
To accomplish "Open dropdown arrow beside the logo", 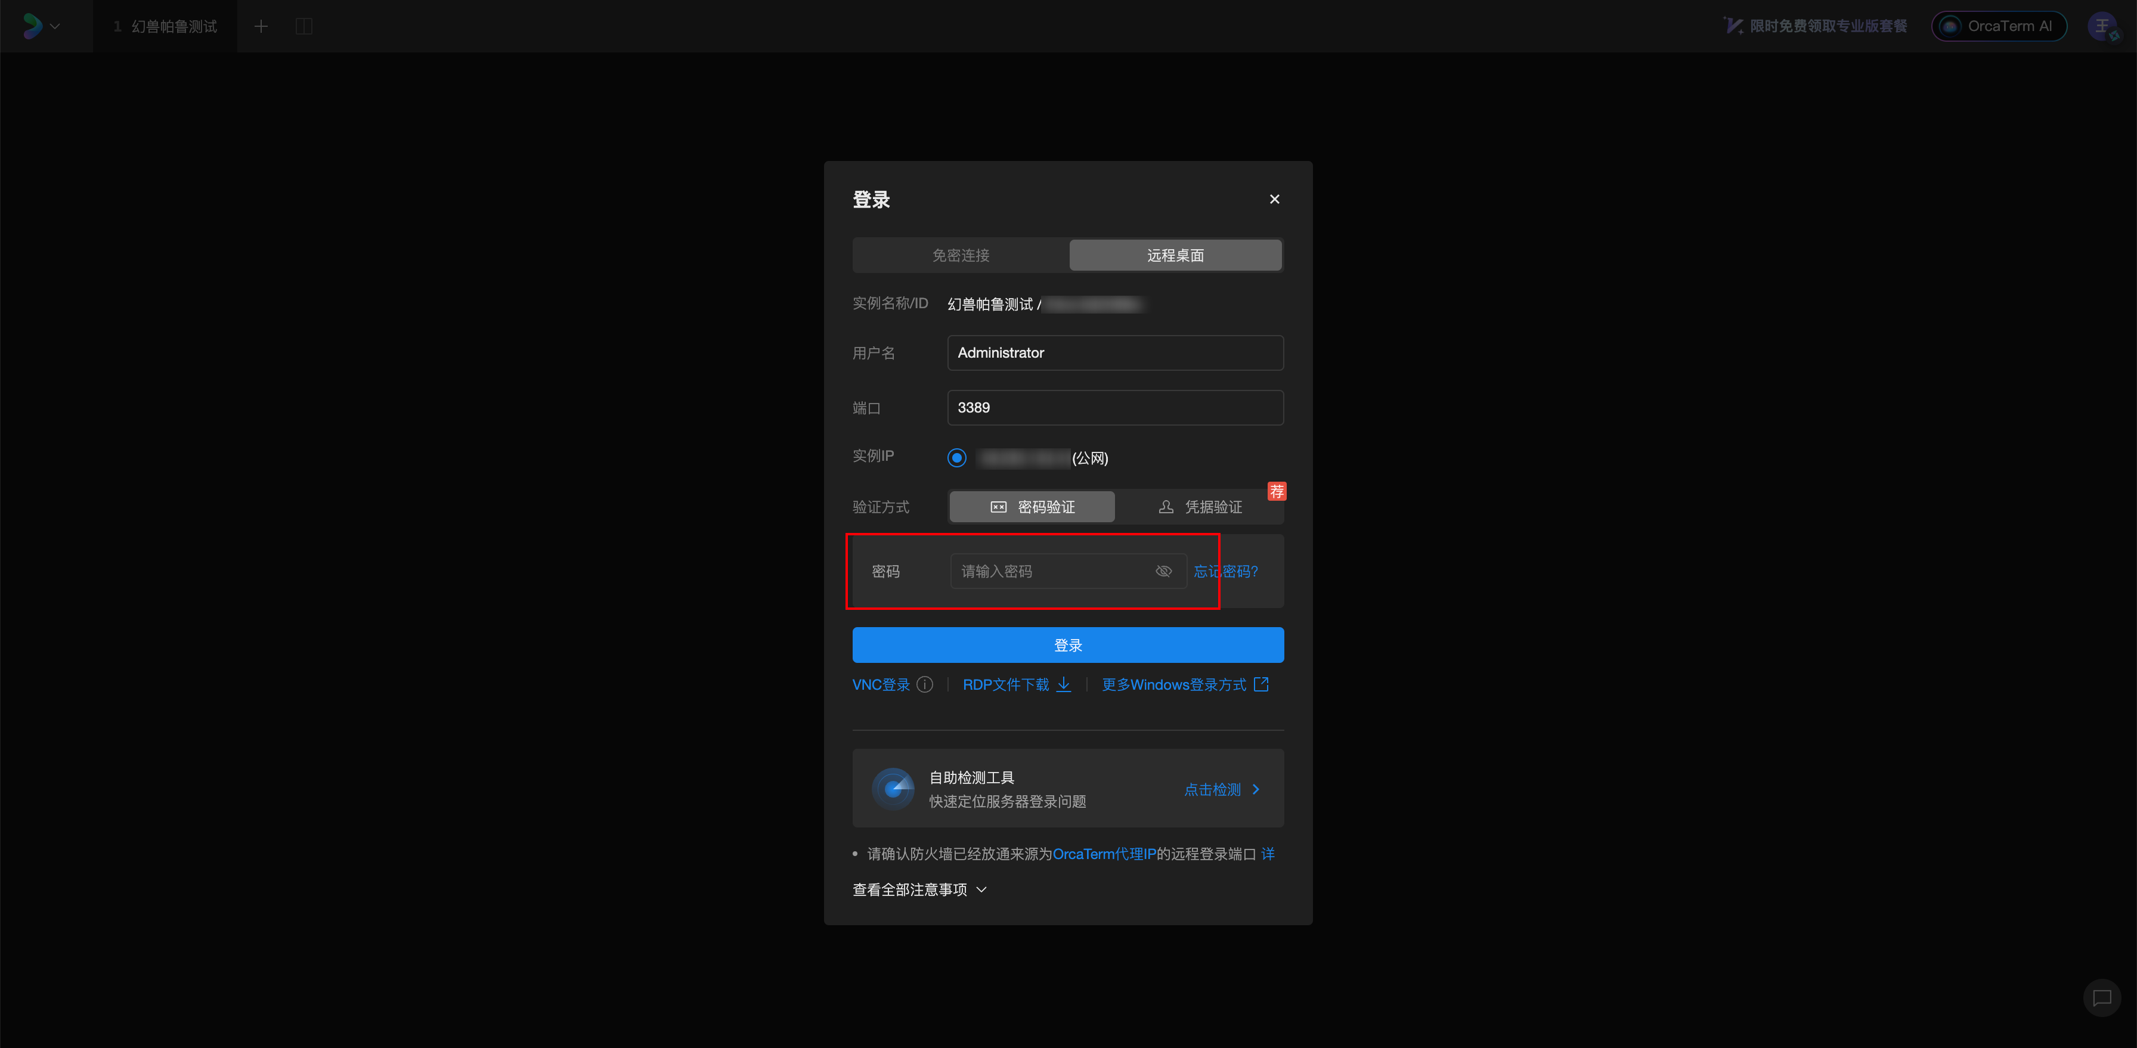I will [55, 27].
